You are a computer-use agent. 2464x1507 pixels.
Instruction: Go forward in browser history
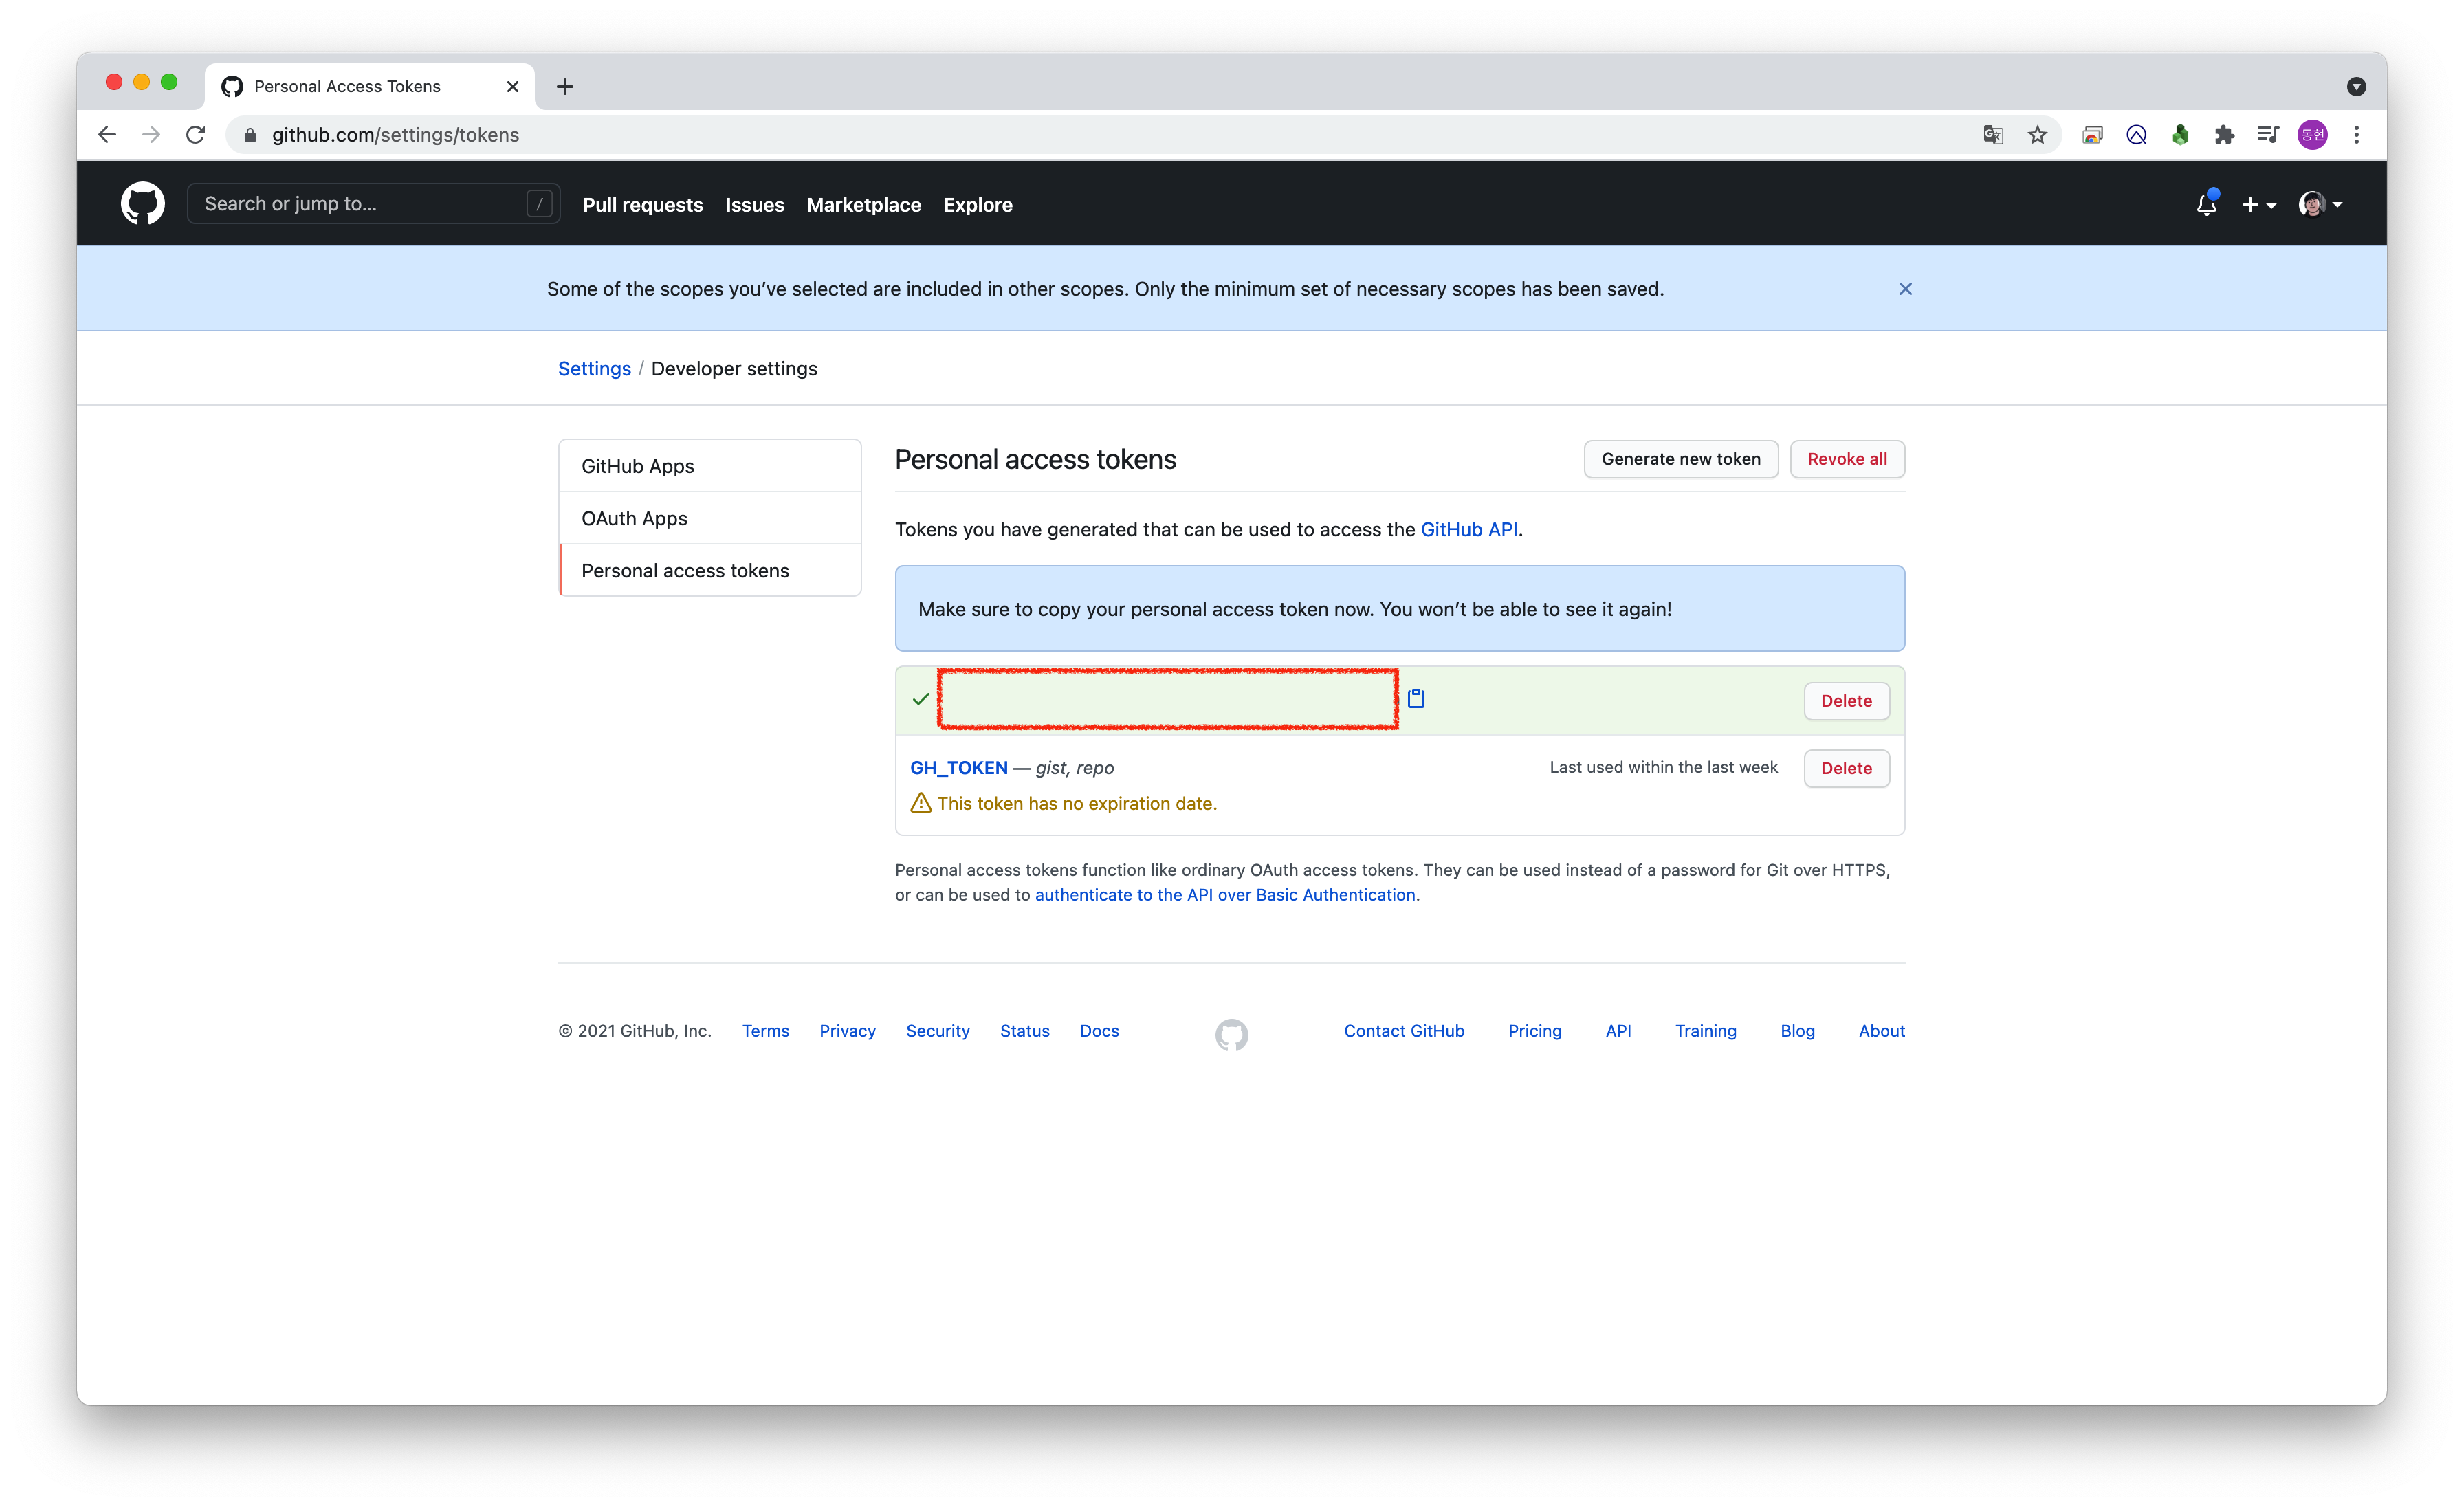(x=152, y=135)
